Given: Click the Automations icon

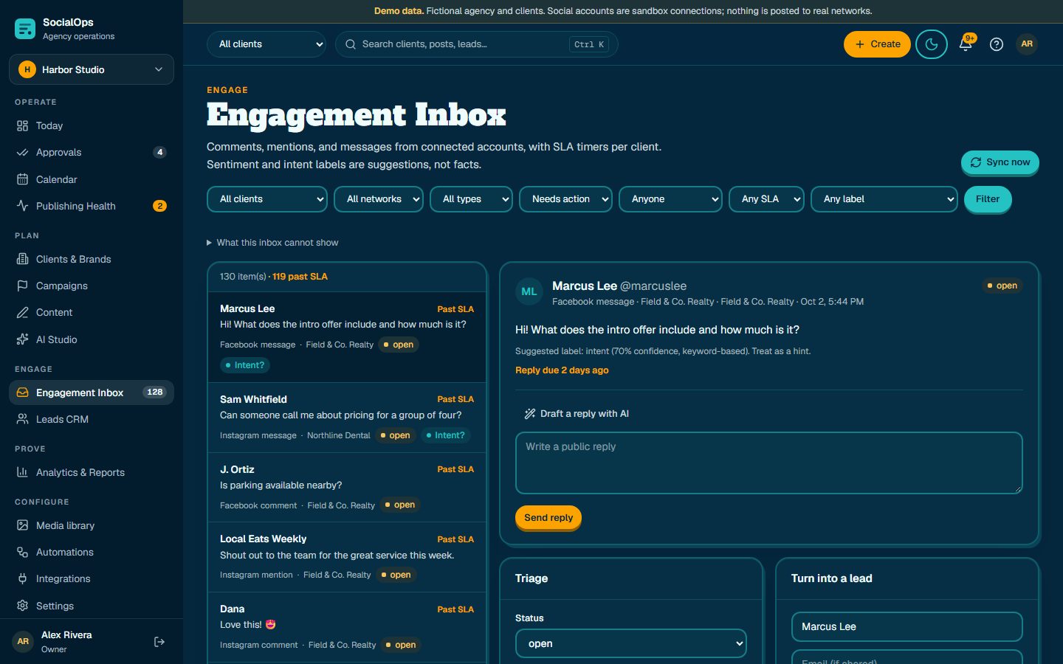Looking at the screenshot, I should (22, 552).
